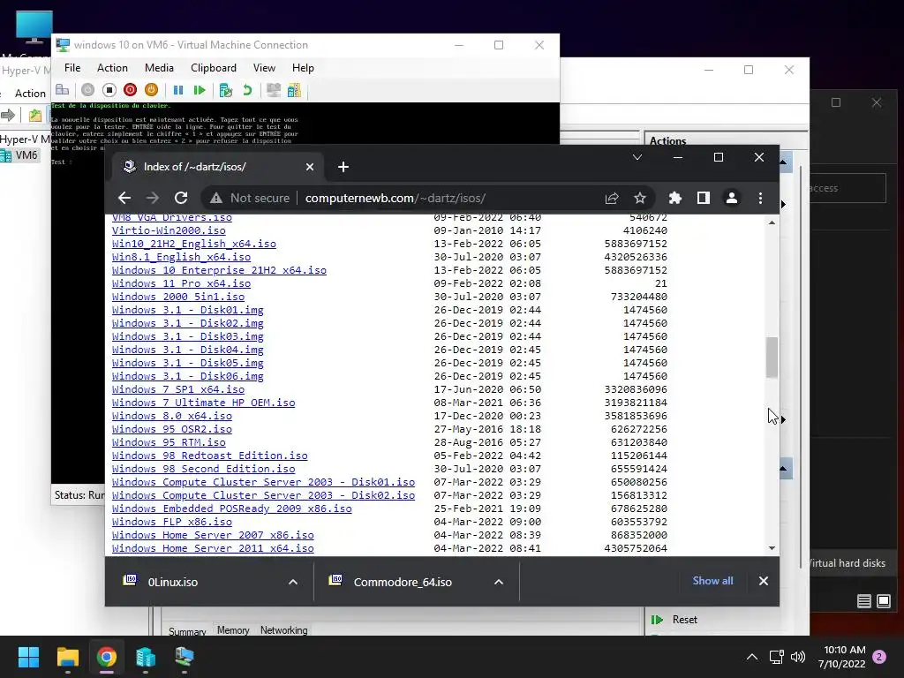Open Chrome tab search chevron

(637, 157)
